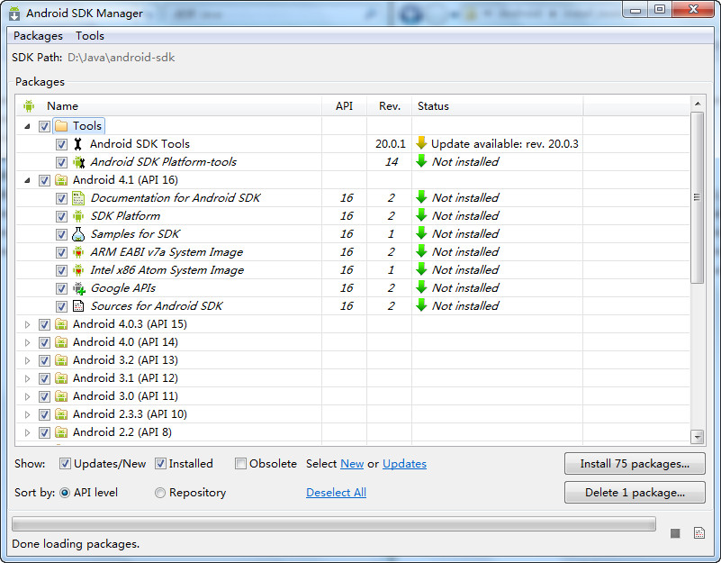This screenshot has height=563, width=721.
Task: Select the Repository sort radio button
Action: pyautogui.click(x=160, y=493)
